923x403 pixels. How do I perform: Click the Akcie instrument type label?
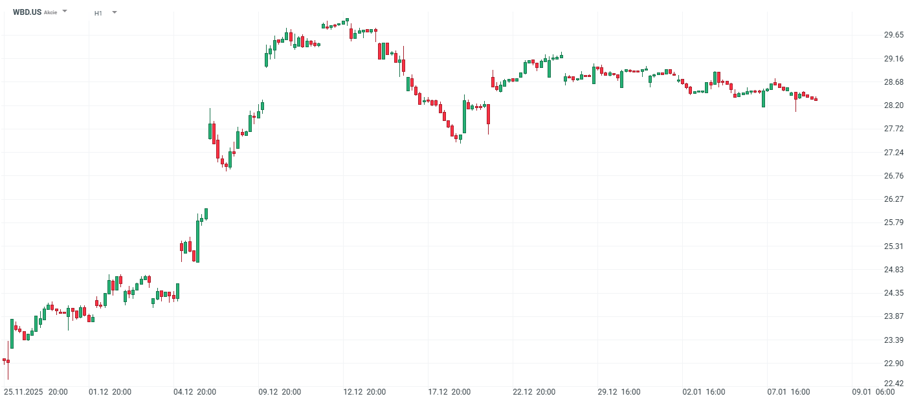(50, 13)
